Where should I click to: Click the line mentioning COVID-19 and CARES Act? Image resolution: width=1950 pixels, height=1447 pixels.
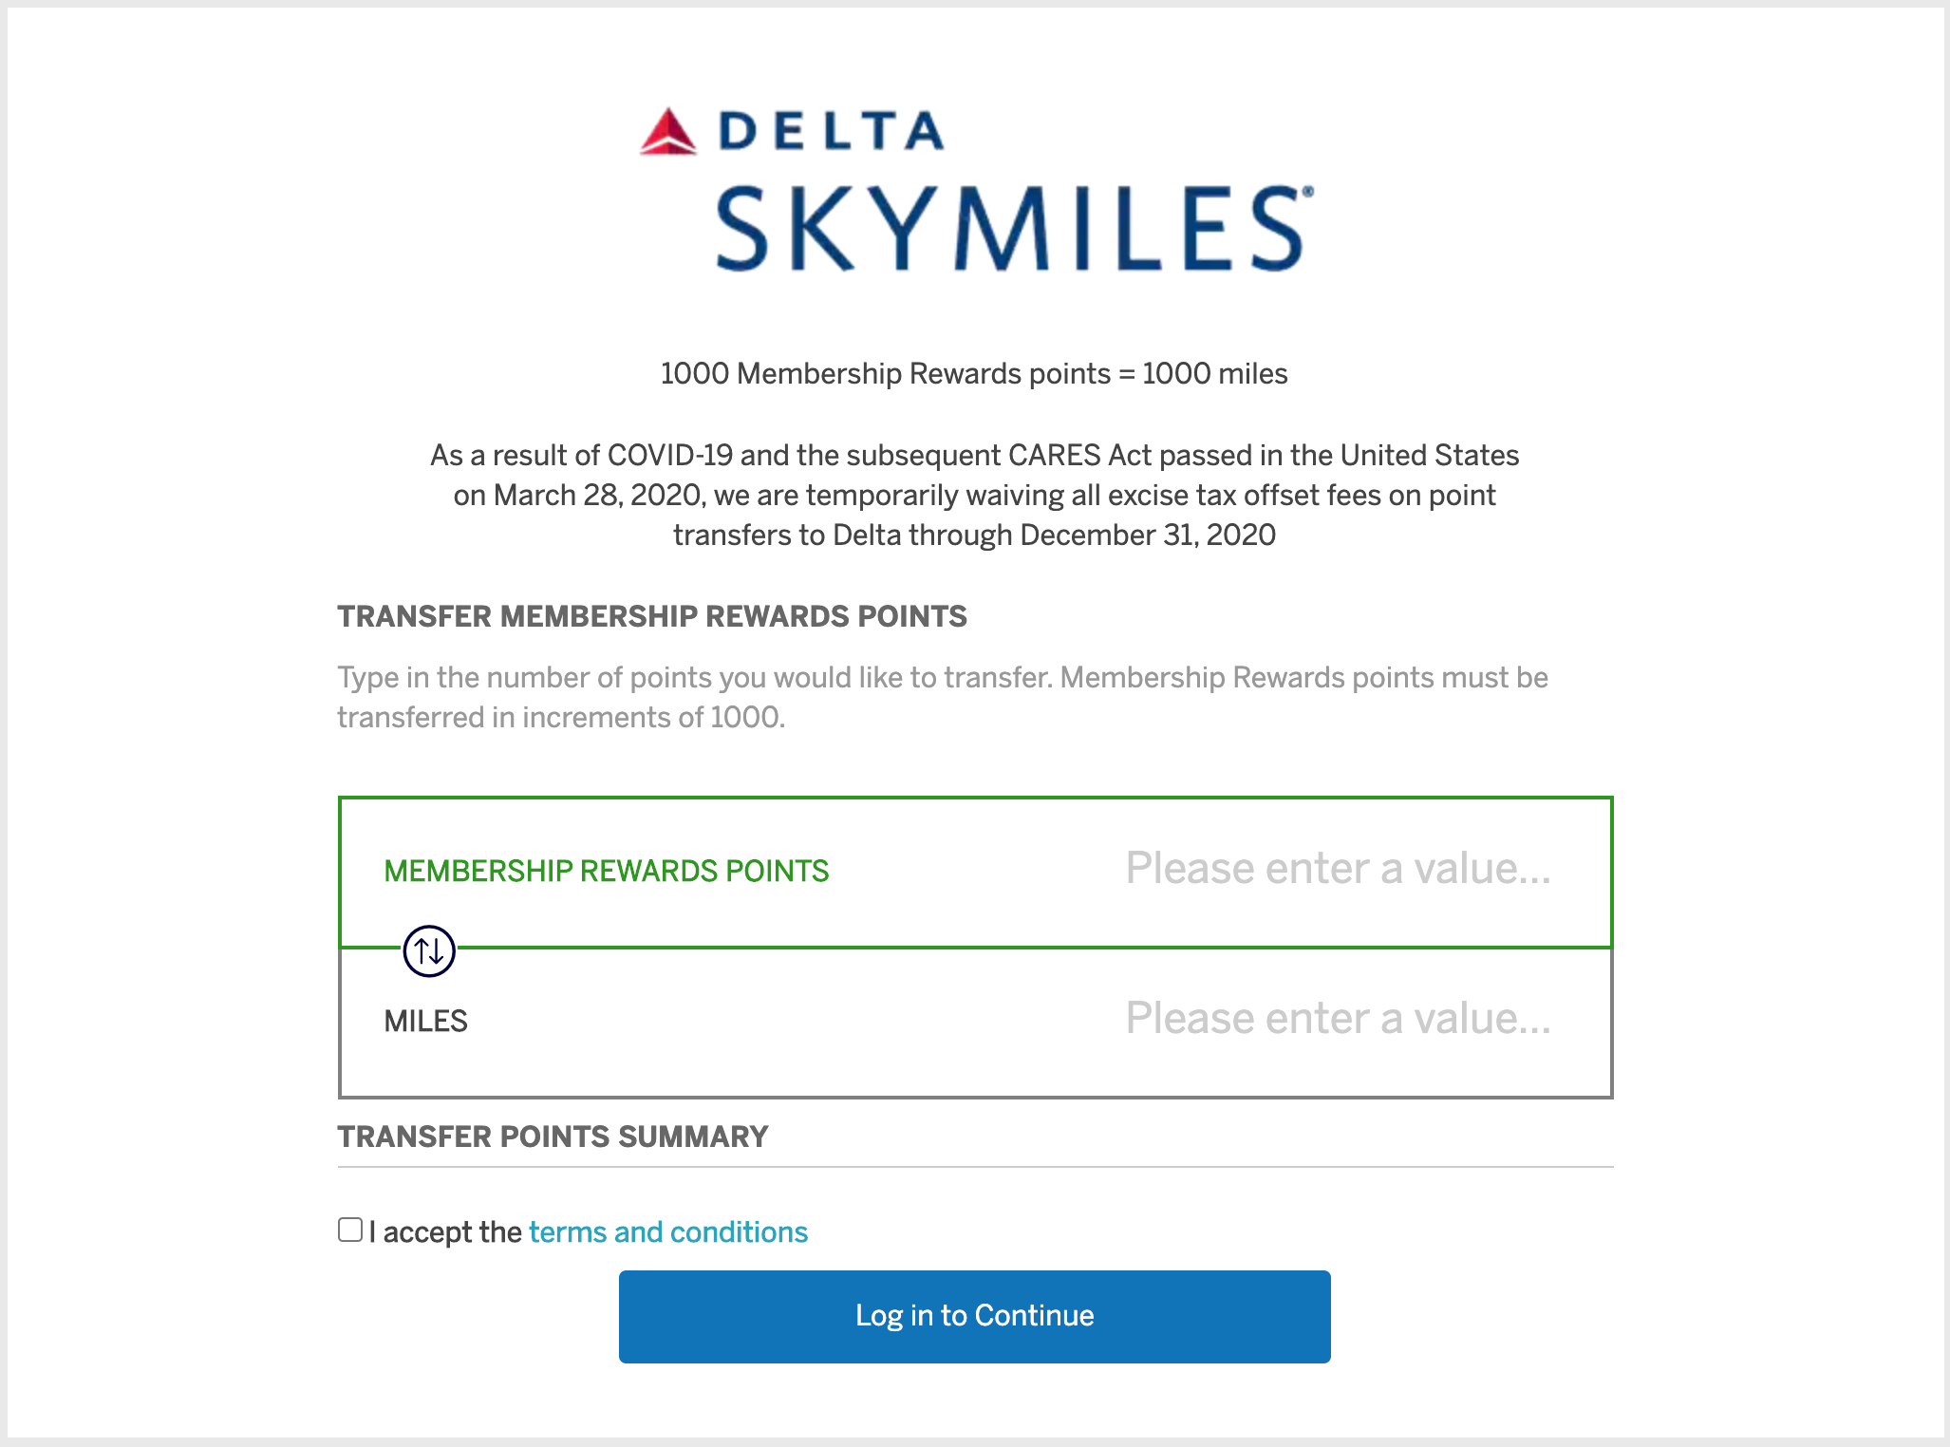tap(974, 456)
